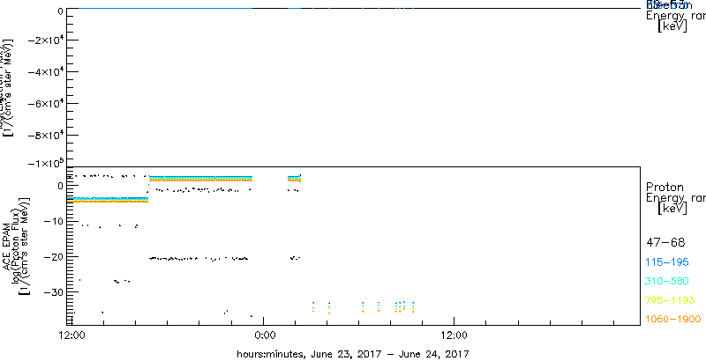Click the right 12:00 time axis label

[x=454, y=335]
